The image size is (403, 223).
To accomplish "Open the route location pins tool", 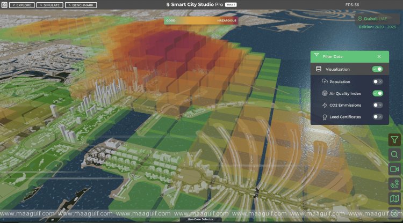I will [394, 184].
